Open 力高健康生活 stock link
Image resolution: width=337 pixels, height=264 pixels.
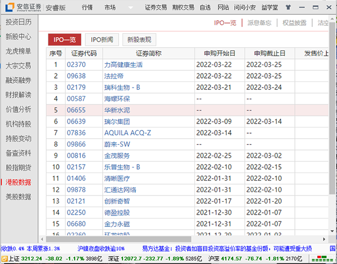pos(124,65)
